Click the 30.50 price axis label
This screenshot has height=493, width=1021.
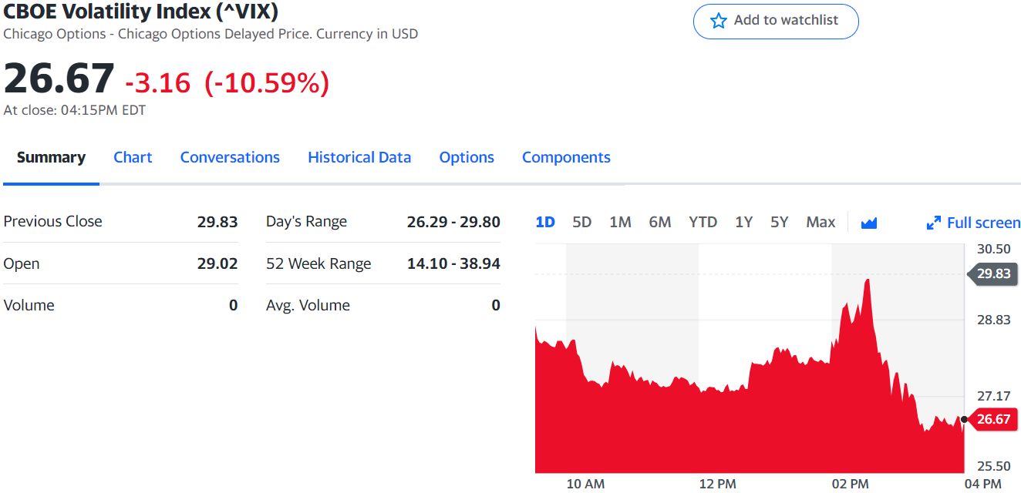pyautogui.click(x=993, y=249)
